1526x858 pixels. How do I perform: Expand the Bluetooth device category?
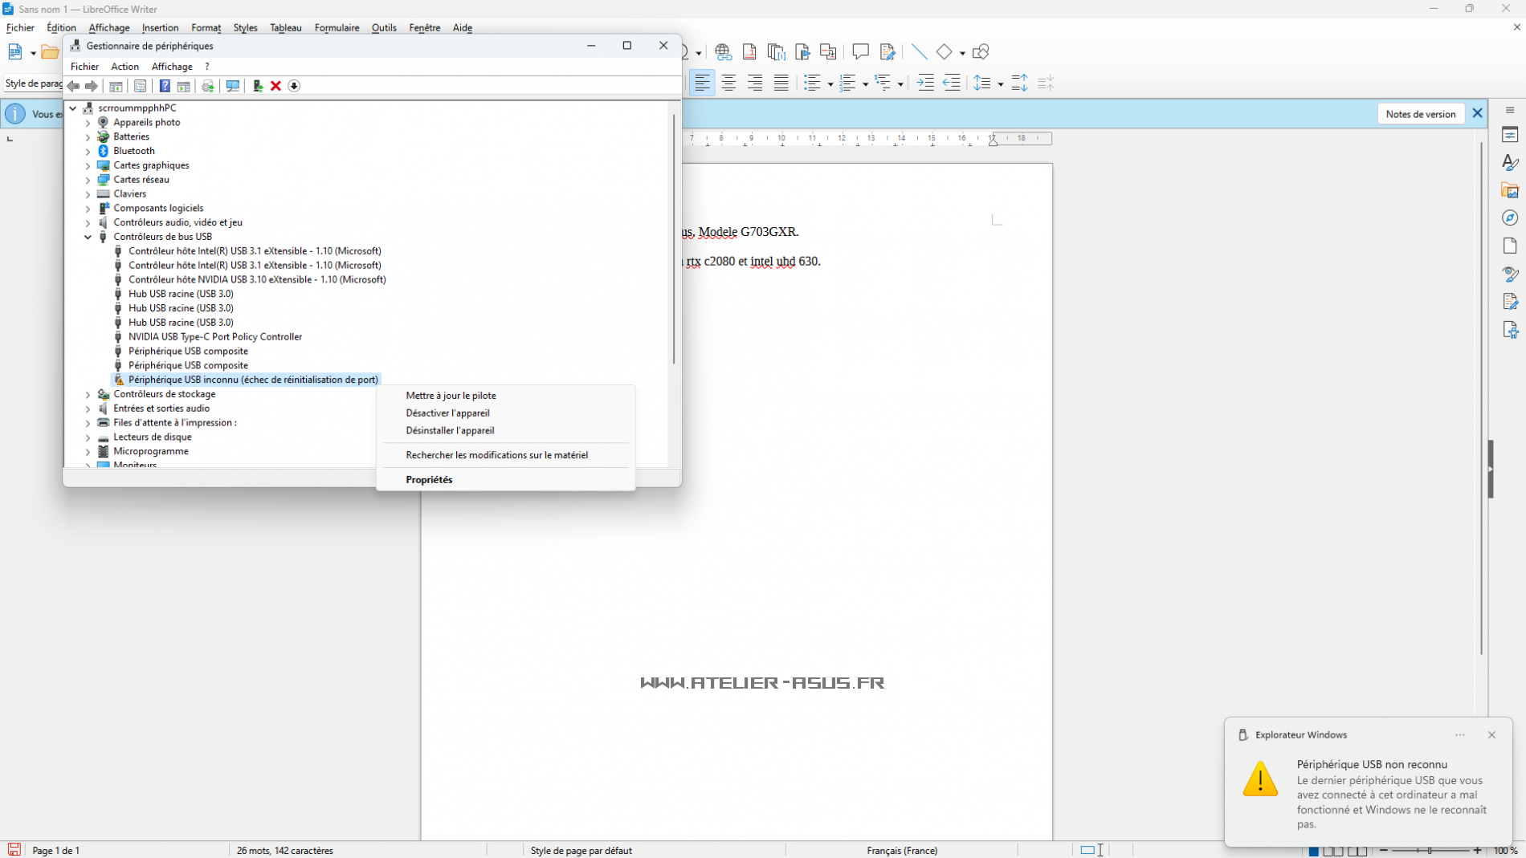pyautogui.click(x=88, y=151)
